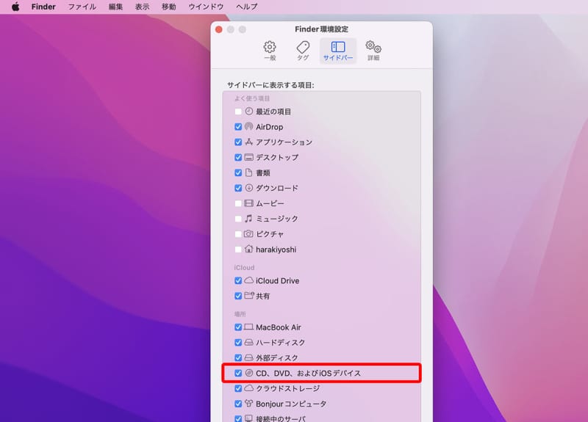Open the ヘルプ menu
Image resolution: width=588 pixels, height=422 pixels.
247,7
